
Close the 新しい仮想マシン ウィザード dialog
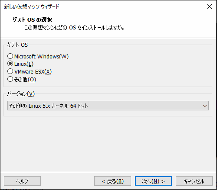point(210,6)
